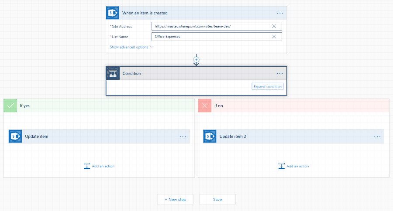Image resolution: width=393 pixels, height=211 pixels.
Task: Open Condition card ellipsis menu
Action: tap(280, 74)
